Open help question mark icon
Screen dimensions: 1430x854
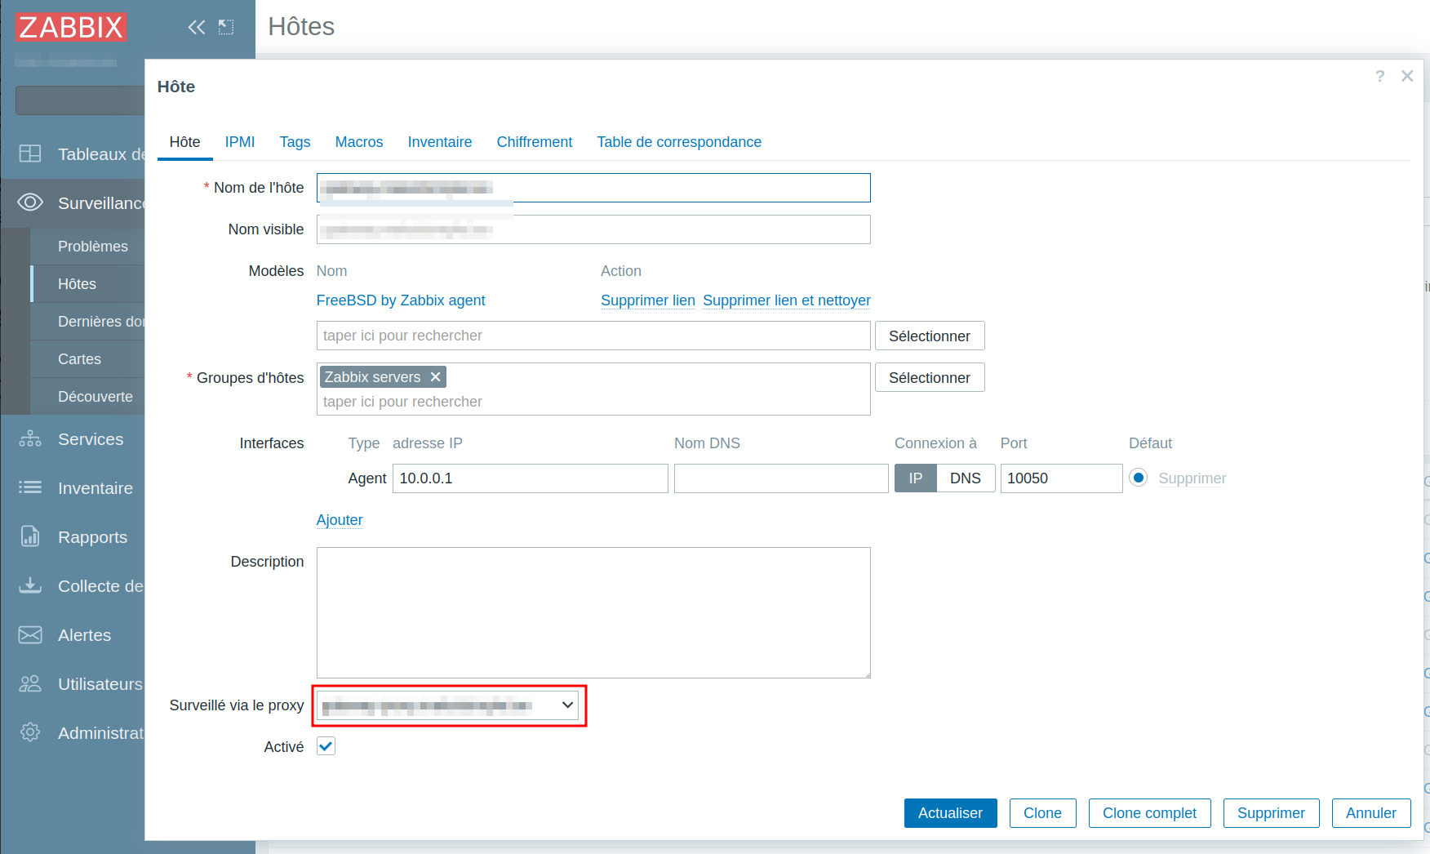pyautogui.click(x=1379, y=76)
